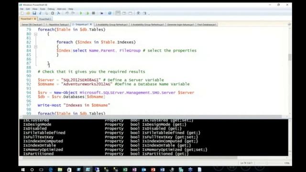Click the New script toolbar icon
Screen dimensions: 306x172
(x=22, y=13)
